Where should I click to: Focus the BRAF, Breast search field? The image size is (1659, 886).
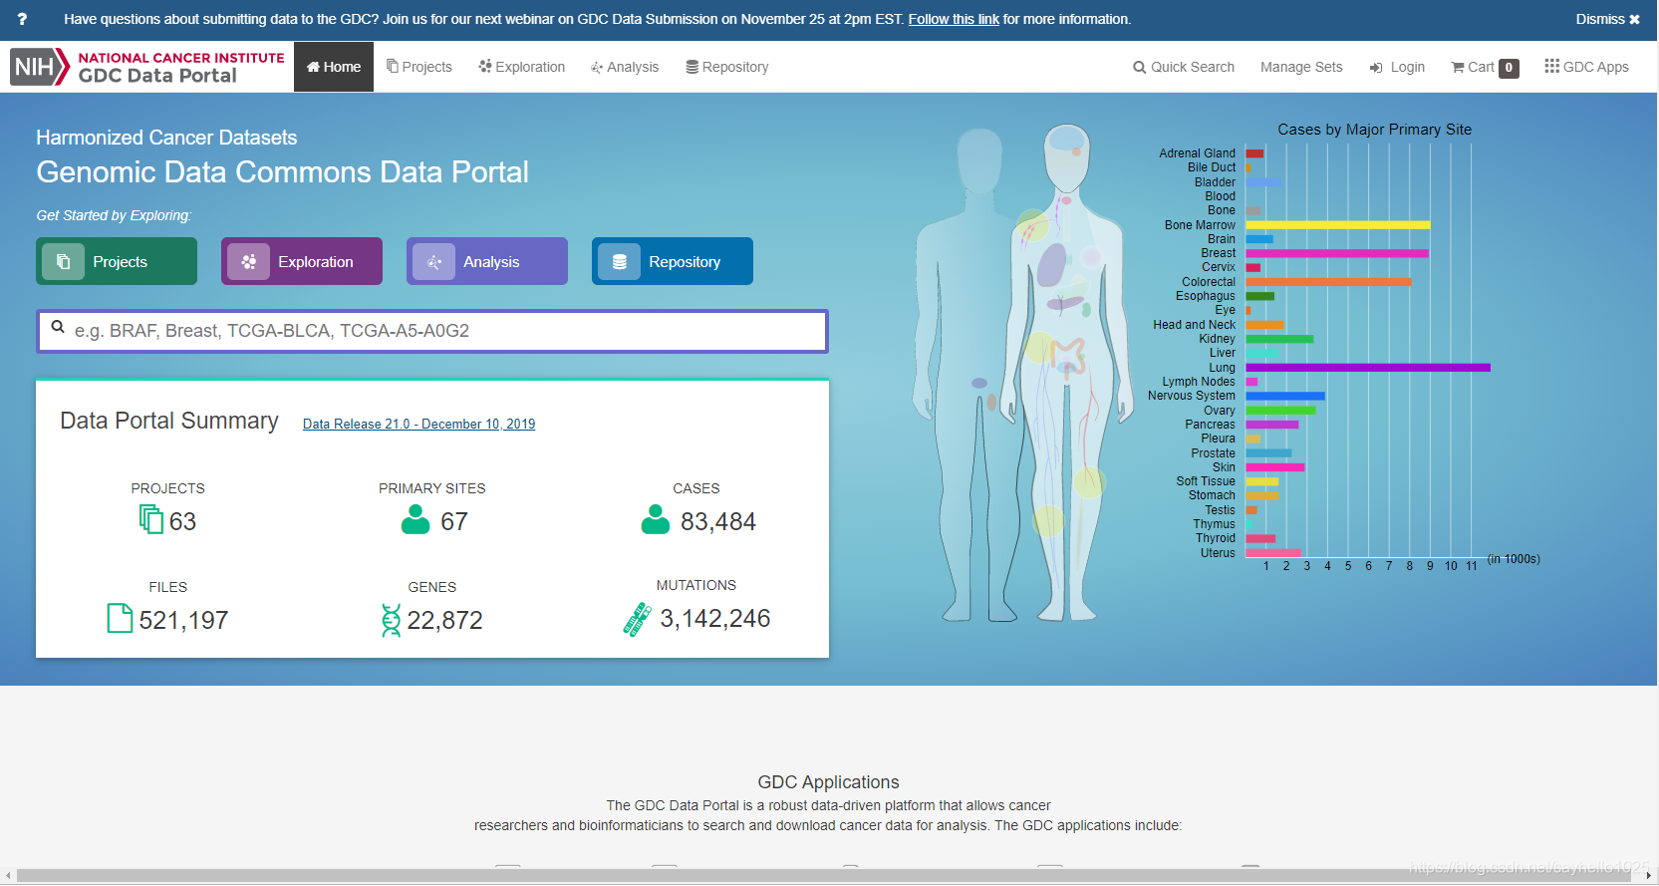pos(432,331)
